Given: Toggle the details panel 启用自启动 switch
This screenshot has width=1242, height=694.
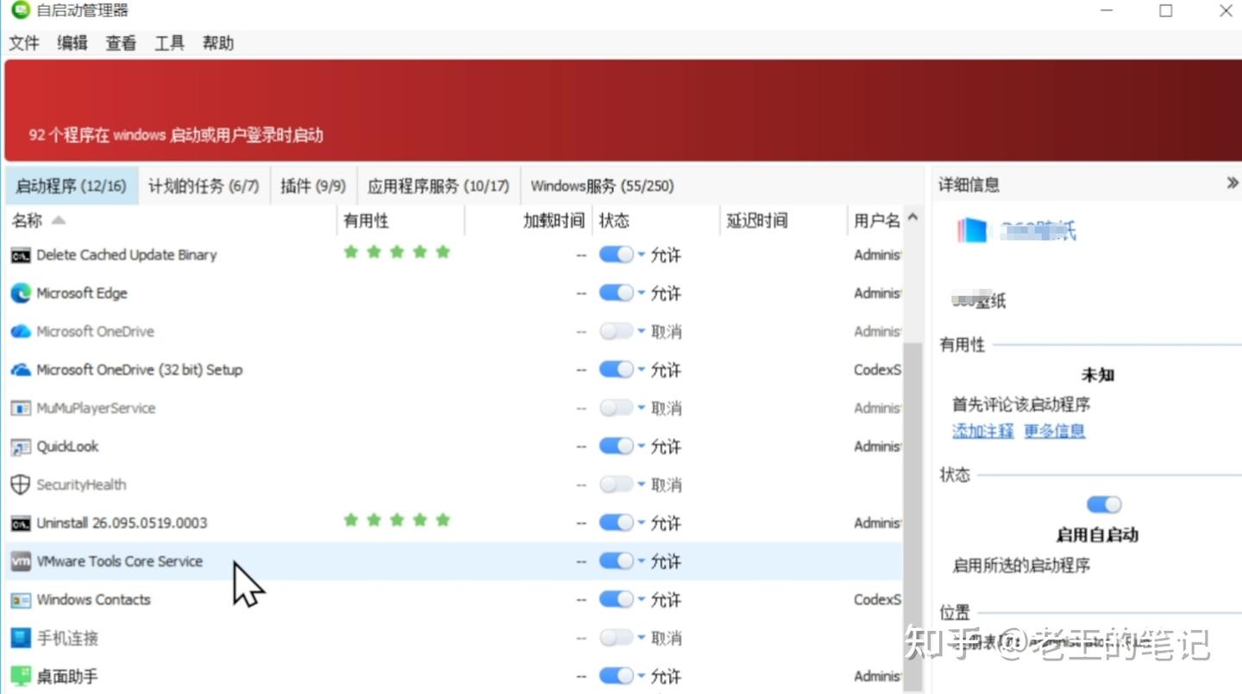Looking at the screenshot, I should click(1104, 504).
